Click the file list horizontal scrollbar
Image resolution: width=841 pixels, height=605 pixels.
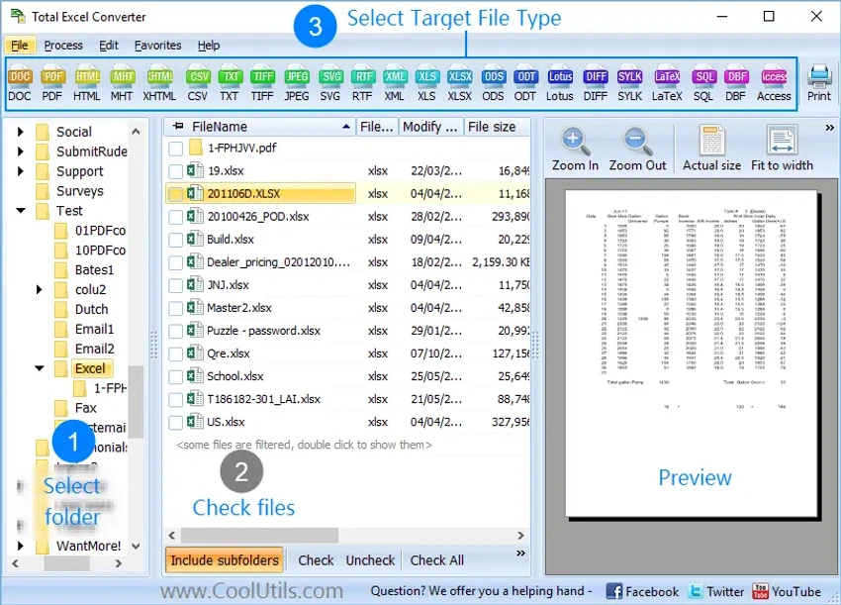(x=259, y=536)
